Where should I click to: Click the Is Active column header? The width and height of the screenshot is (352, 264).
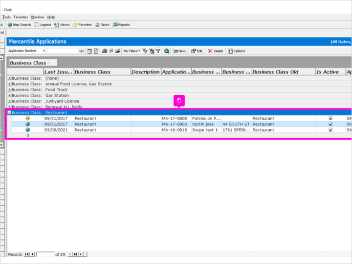331,72
